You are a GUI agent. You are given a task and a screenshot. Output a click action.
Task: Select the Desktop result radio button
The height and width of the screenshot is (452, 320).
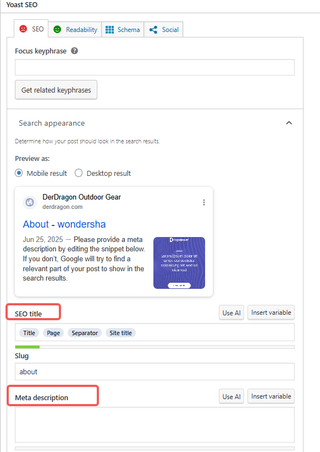pyautogui.click(x=79, y=173)
